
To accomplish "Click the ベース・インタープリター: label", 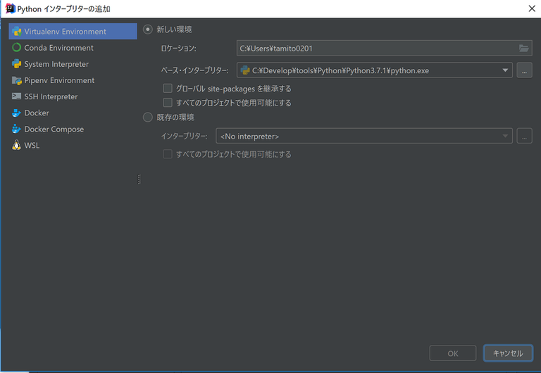I will [x=194, y=70].
